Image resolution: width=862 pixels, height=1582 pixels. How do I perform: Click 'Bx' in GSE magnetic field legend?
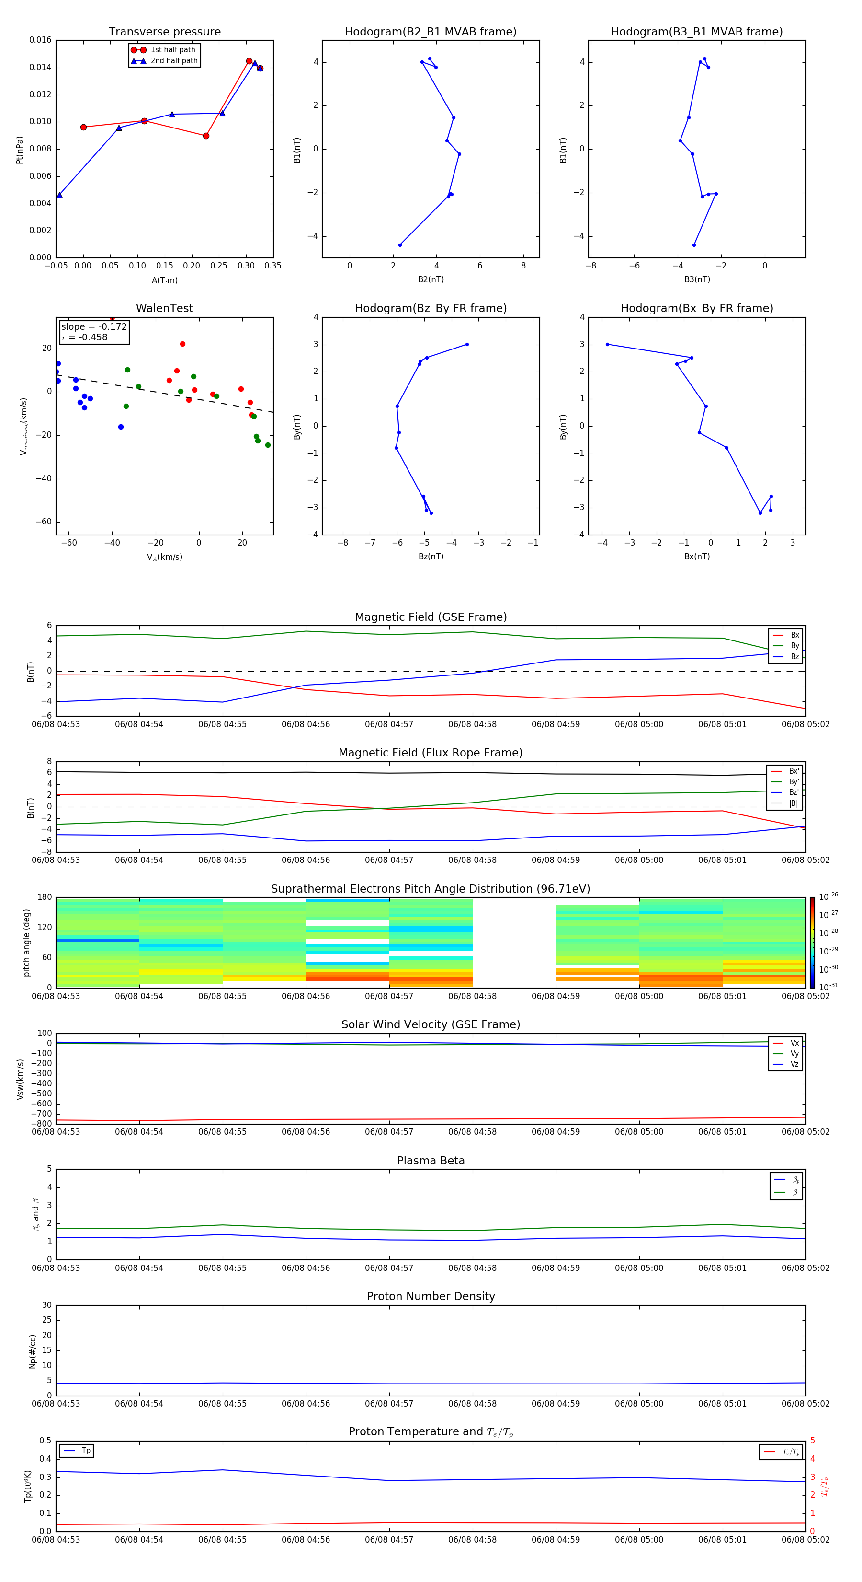[786, 635]
